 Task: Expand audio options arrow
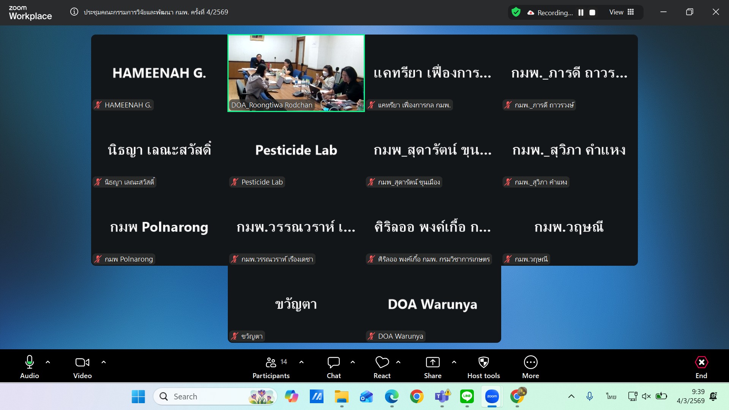(48, 362)
